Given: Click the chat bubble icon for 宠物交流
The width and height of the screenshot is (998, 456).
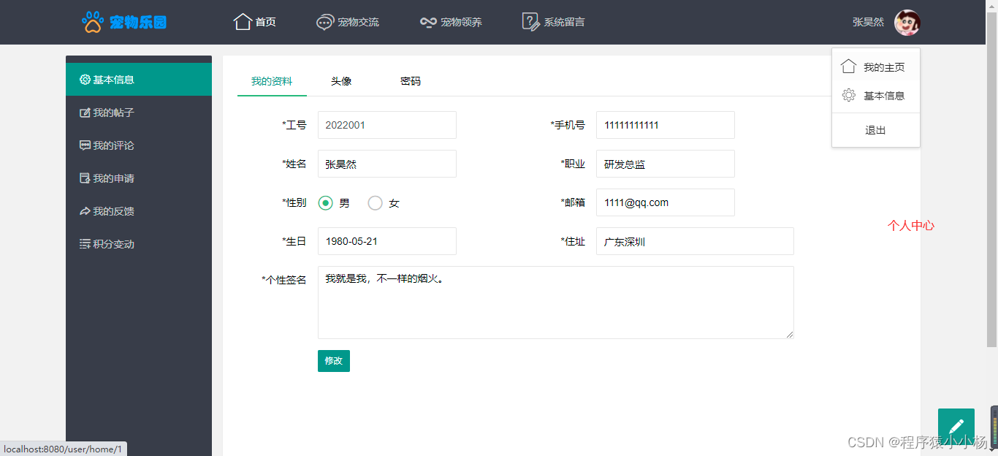Looking at the screenshot, I should coord(325,22).
